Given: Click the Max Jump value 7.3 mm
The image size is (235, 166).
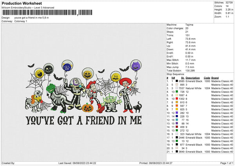Looking at the screenshot, I should [x=190, y=67].
